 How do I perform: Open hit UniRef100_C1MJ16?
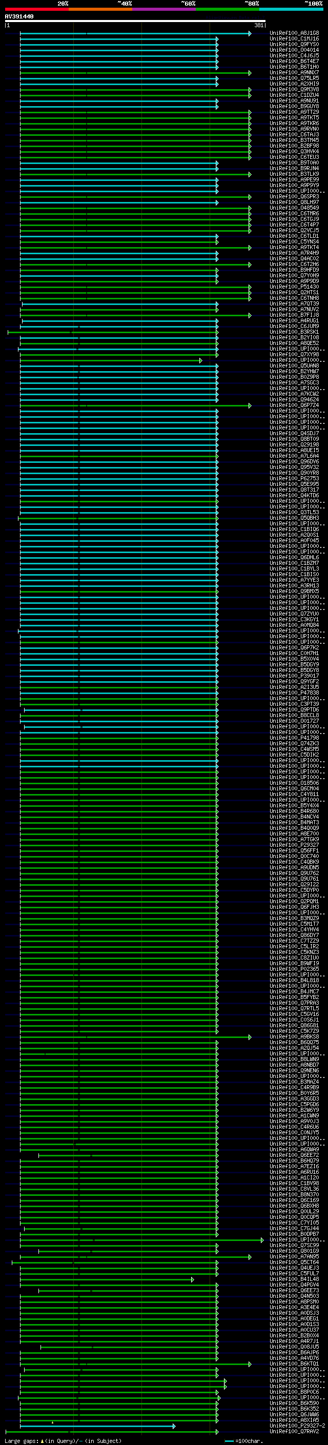(x=294, y=39)
